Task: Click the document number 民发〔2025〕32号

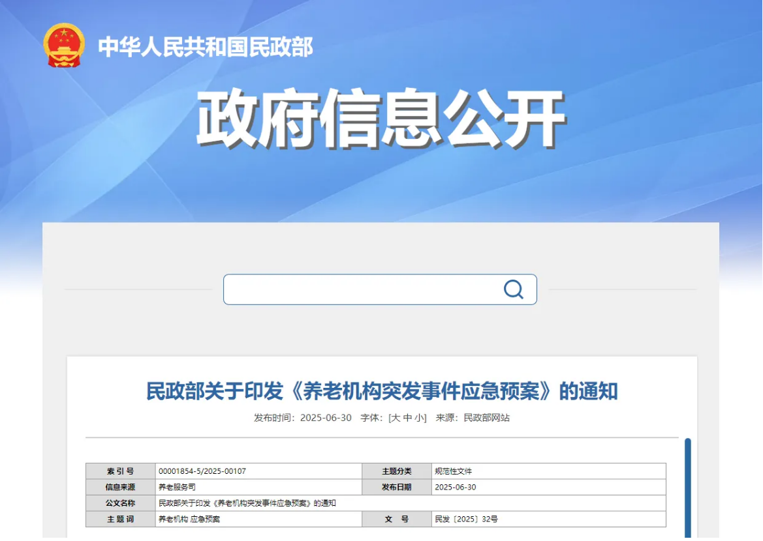Action: 466,519
